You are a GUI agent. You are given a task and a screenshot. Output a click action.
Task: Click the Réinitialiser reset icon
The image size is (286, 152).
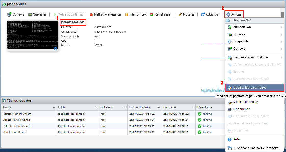point(152,15)
